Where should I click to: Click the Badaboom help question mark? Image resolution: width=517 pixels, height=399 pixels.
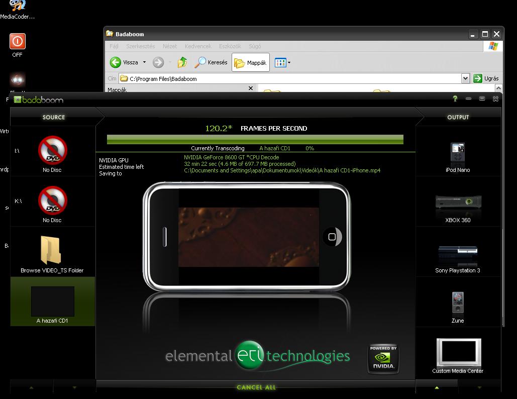[x=455, y=98]
